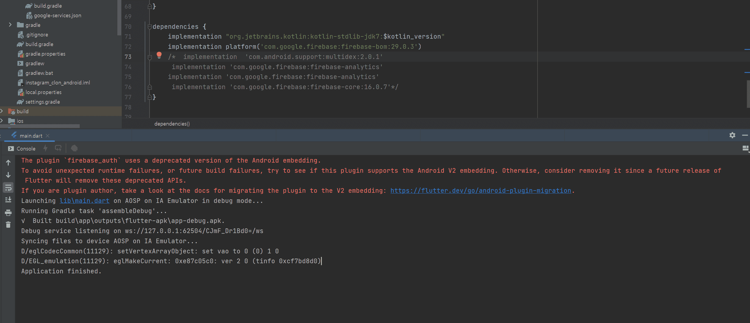Toggle soft-wrap in the console
750x323 pixels.
pyautogui.click(x=8, y=188)
